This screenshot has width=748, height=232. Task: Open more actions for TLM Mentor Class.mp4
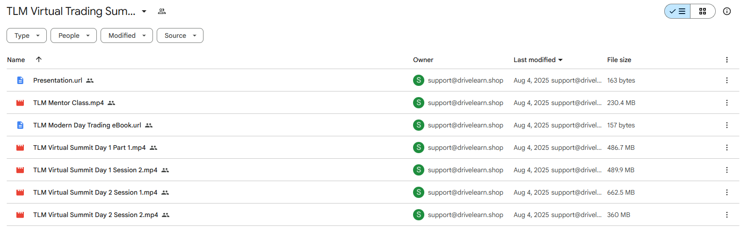727,103
